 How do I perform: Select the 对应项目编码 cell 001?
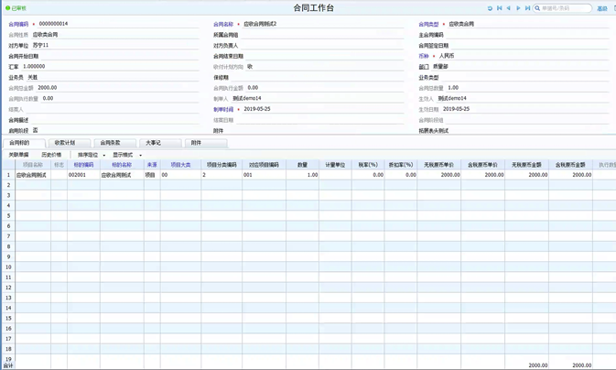coord(264,175)
